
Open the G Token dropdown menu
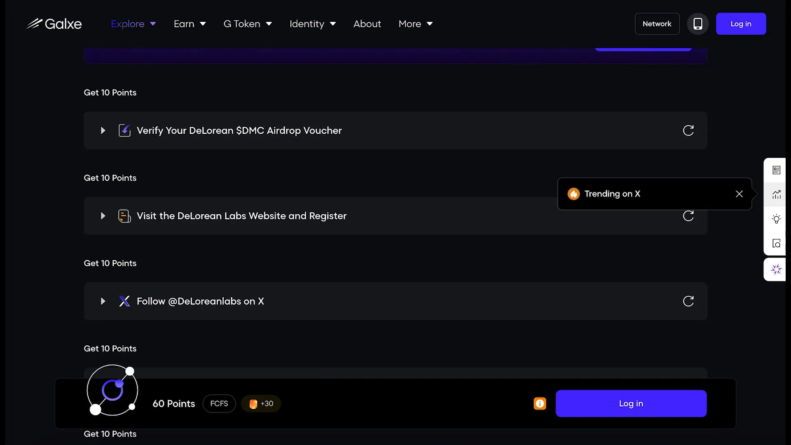[248, 24]
